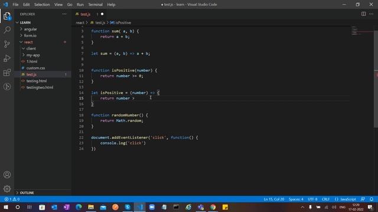Open clock and date in system tray
This screenshot has width=378, height=212.
point(356,207)
